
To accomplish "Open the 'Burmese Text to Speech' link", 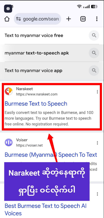I will click(36, 104).
